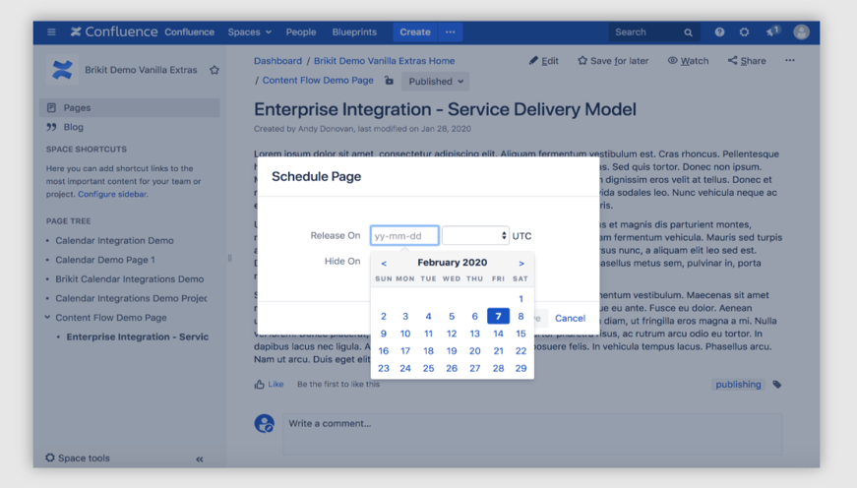The width and height of the screenshot is (857, 488).
Task: Click the Confluence logo
Action: coord(114,31)
